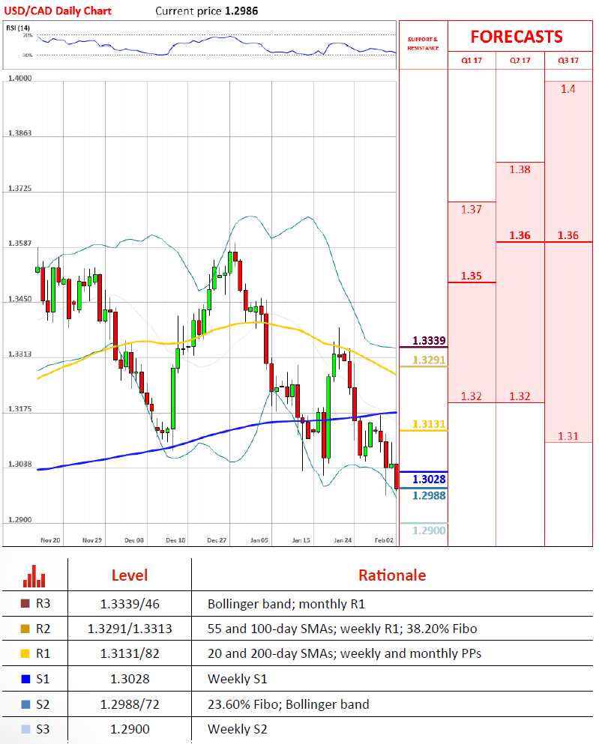Viewport: 599px width, 744px height.
Task: Click the R3 dark red color square
Action: pyautogui.click(x=27, y=602)
